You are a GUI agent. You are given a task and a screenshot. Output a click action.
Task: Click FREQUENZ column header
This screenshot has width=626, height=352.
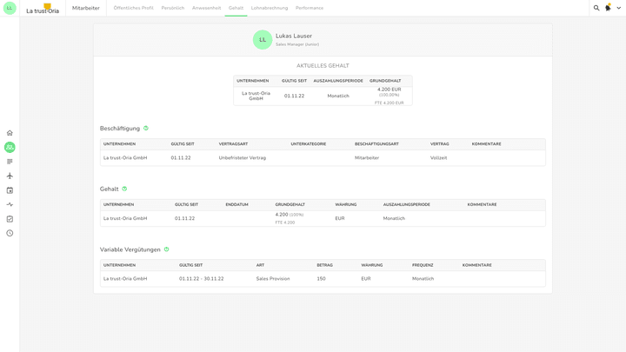(x=423, y=265)
